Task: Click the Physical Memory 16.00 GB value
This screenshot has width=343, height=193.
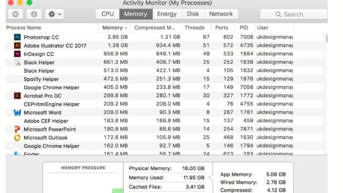Action: click(x=193, y=168)
